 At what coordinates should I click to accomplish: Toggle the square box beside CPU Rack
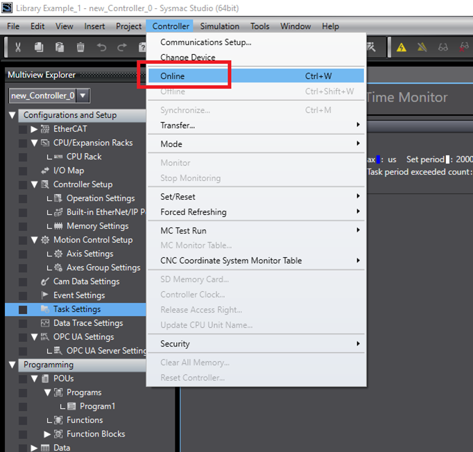23,157
